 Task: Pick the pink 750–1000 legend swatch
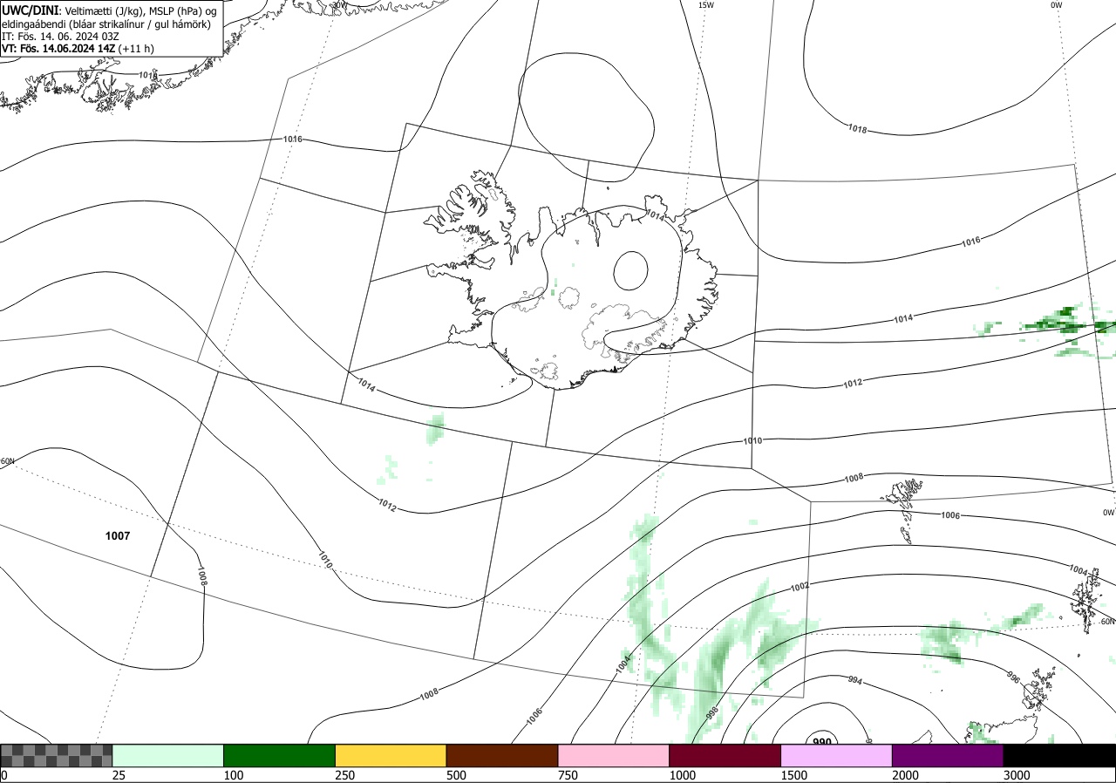(x=614, y=755)
